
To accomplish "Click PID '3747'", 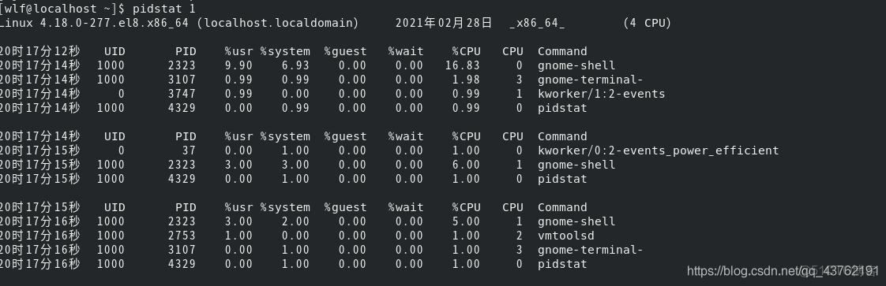I will [x=182, y=94].
